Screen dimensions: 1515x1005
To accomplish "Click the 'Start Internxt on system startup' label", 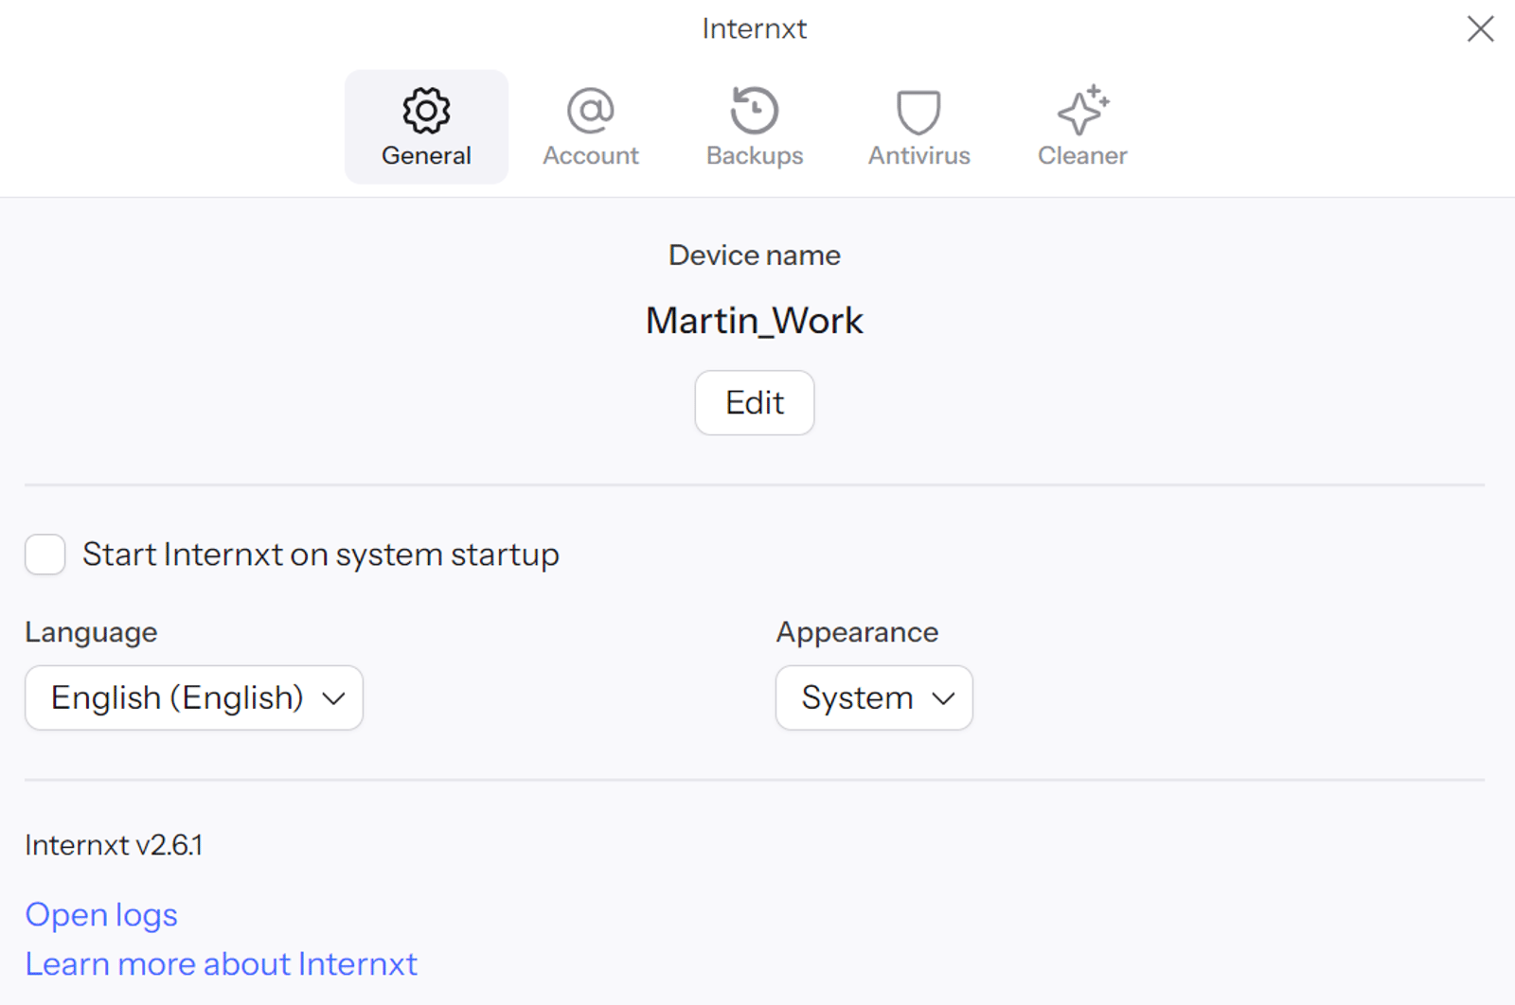I will [x=320, y=555].
